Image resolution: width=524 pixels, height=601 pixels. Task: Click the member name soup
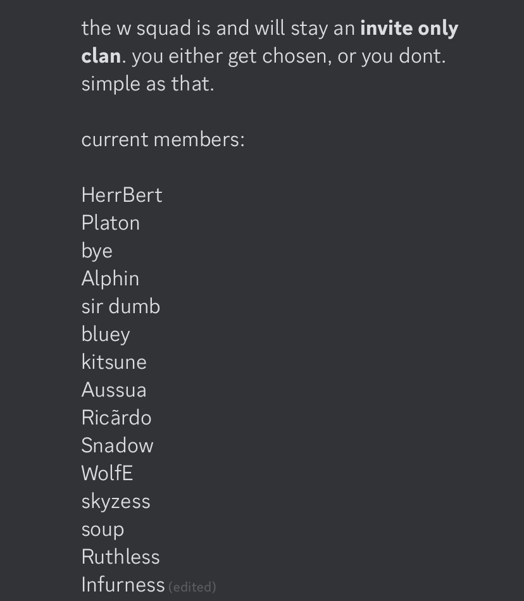pos(103,530)
